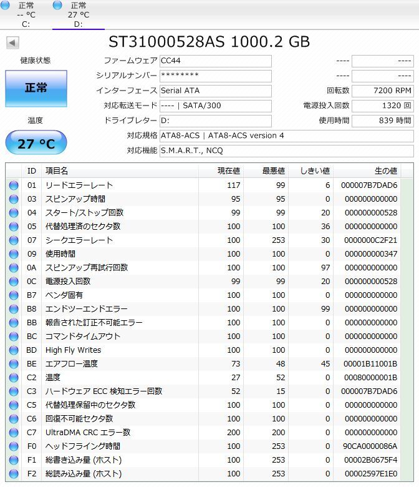Click status icon for UltraDMA CRC row

14,433
